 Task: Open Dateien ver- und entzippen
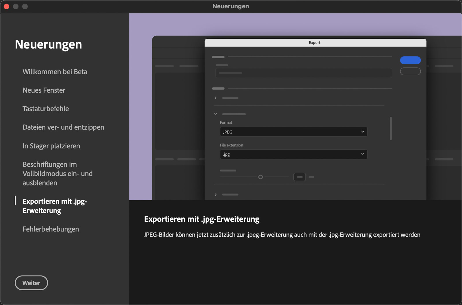click(x=63, y=127)
